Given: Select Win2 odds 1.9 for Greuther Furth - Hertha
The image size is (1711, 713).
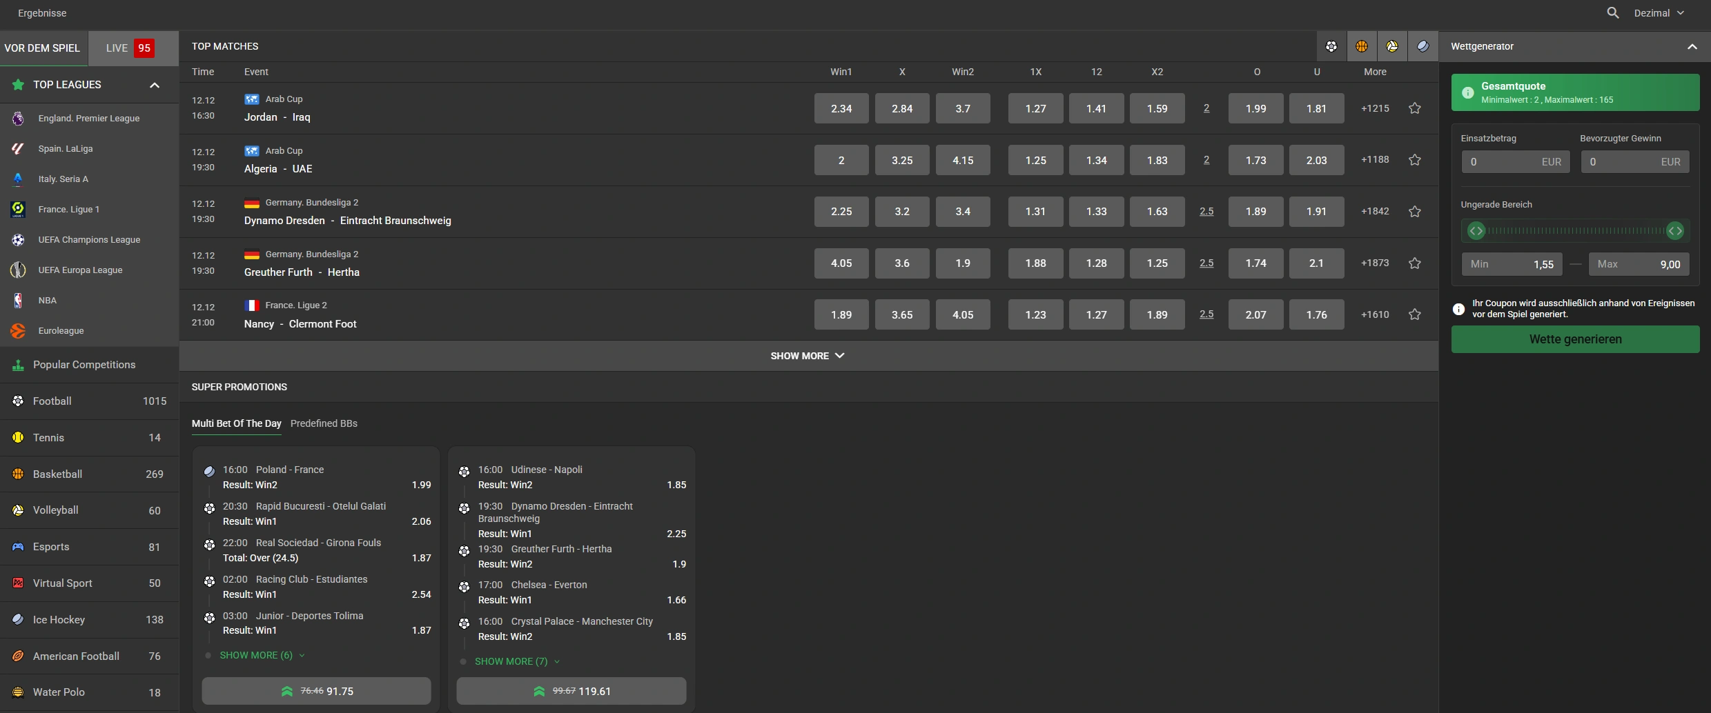Looking at the screenshot, I should point(963,263).
